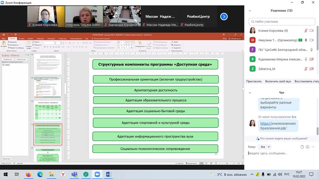Viewport: 319px width, 179px height.
Task: Click the next video gallery arrow
Action: [x=224, y=17]
